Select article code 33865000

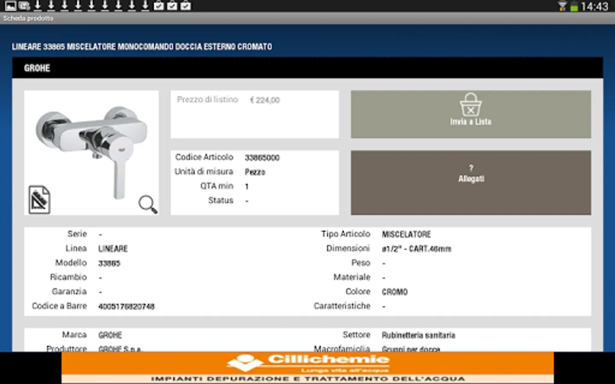pyautogui.click(x=262, y=158)
